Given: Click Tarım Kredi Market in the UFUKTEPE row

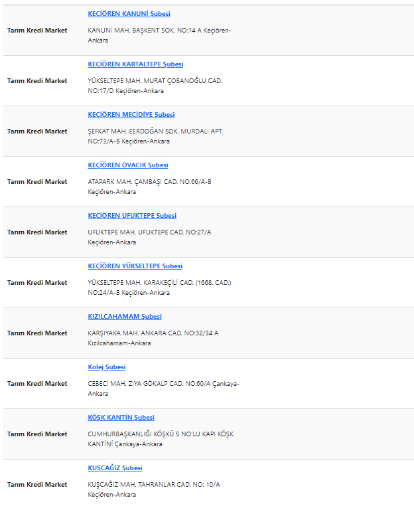Looking at the screenshot, I should [37, 232].
